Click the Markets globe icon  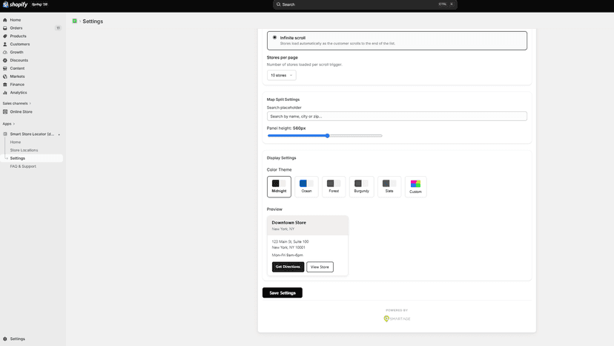pyautogui.click(x=5, y=76)
